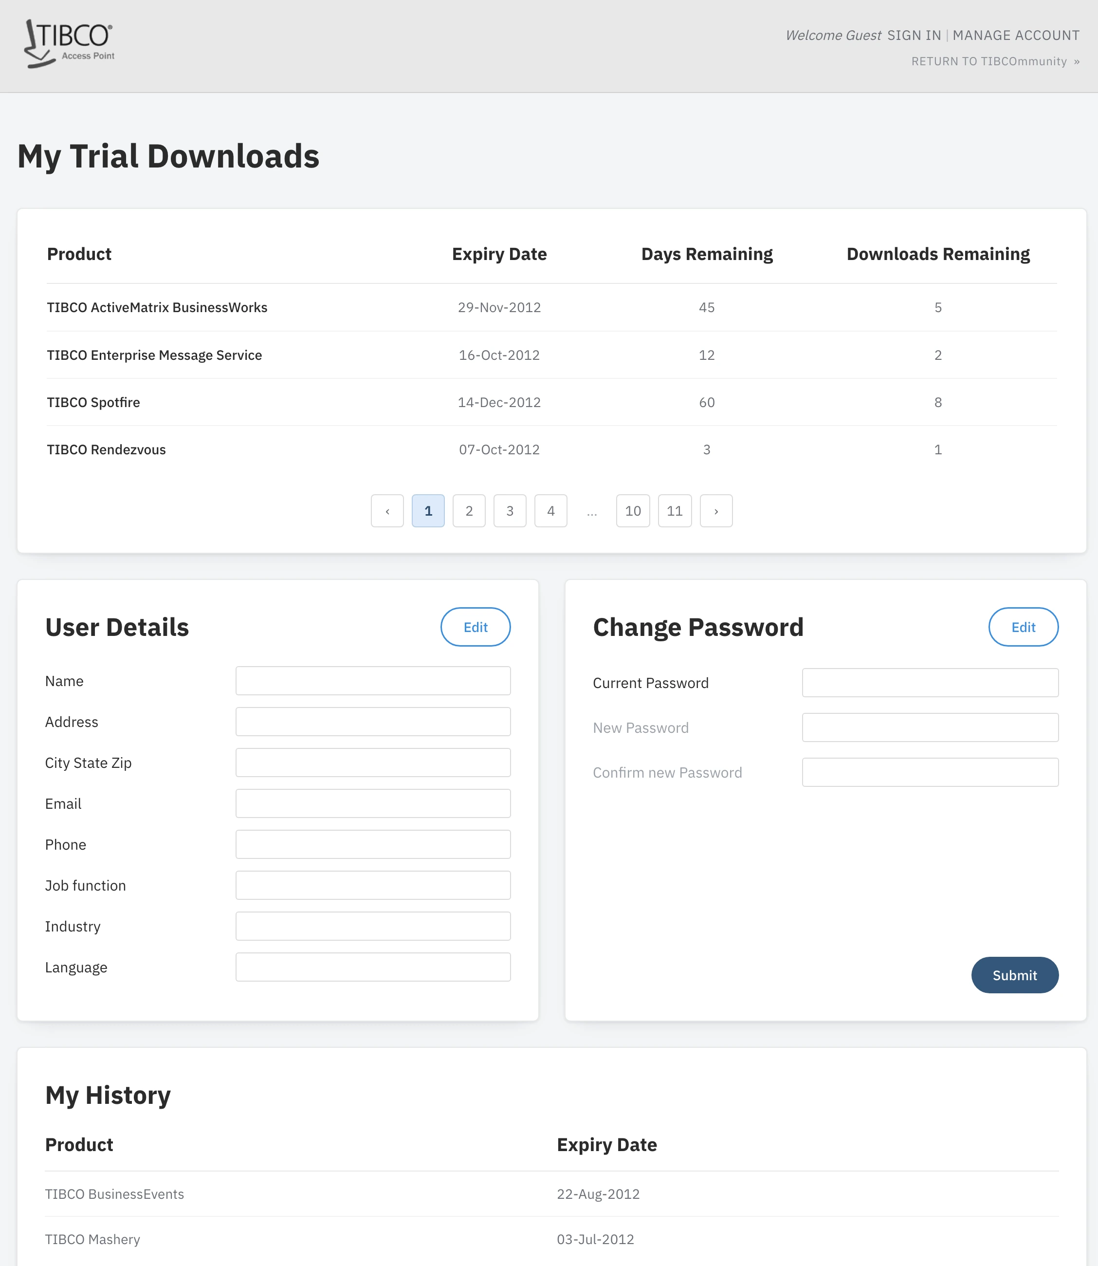This screenshot has height=1266, width=1098.
Task: Click the 8 downloads remaining value
Action: [x=938, y=402]
